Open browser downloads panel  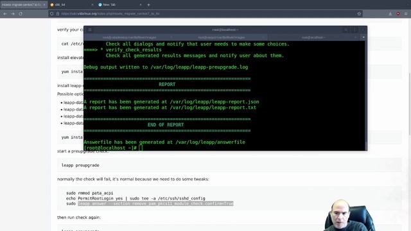390,13
